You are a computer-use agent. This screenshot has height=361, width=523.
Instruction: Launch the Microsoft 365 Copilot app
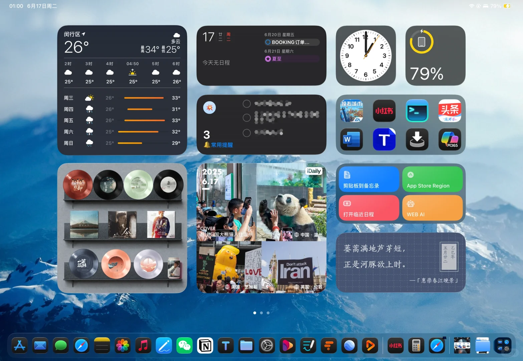point(450,139)
